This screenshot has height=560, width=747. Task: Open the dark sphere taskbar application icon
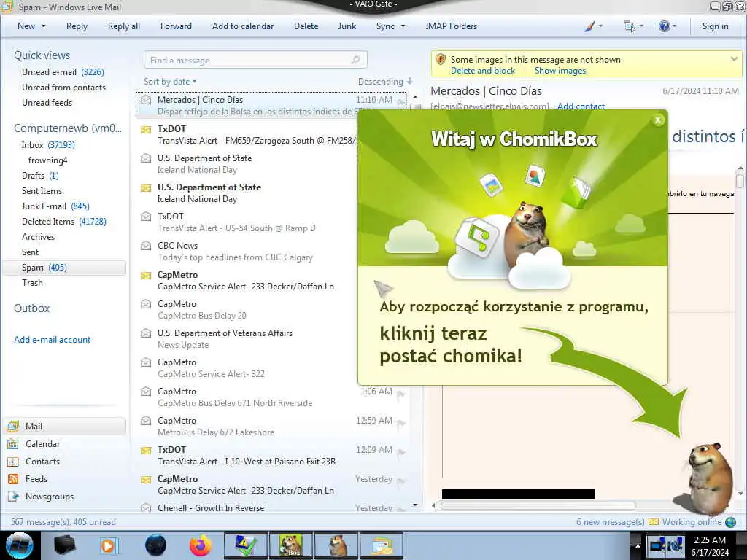(x=155, y=545)
